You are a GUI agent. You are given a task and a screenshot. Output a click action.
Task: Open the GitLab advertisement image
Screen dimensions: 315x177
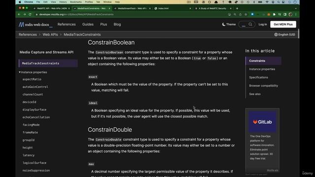pyautogui.click(x=262, y=122)
